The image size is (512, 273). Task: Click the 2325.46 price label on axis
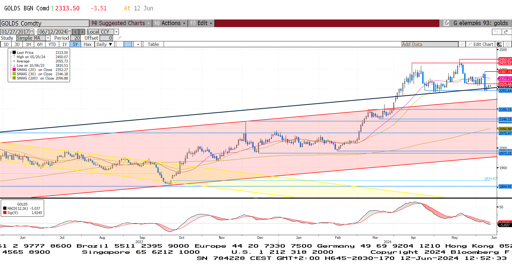tap(505, 84)
